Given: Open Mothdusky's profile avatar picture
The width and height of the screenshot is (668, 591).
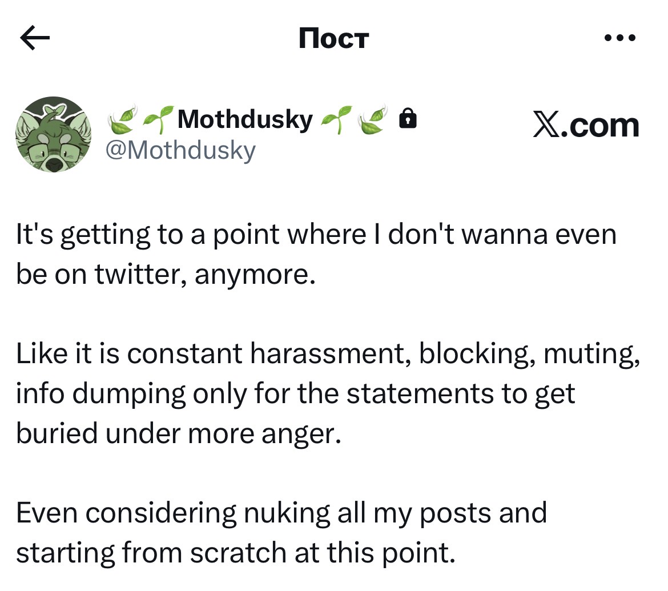Looking at the screenshot, I should point(53,134).
